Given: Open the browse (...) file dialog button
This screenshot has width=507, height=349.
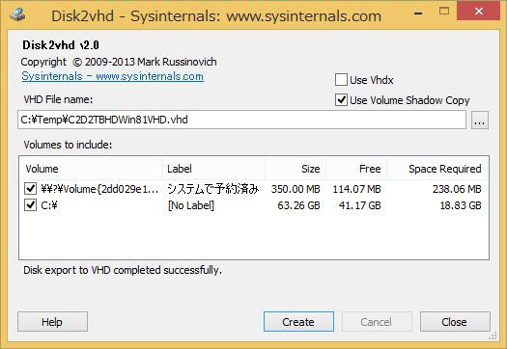Looking at the screenshot, I should point(480,121).
